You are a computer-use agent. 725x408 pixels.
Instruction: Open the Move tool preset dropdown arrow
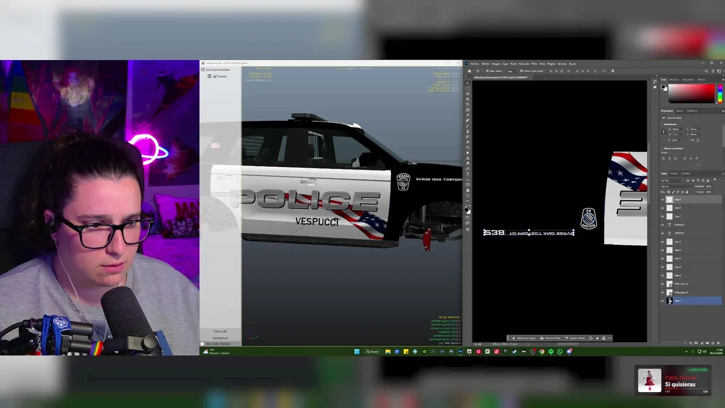(482, 71)
